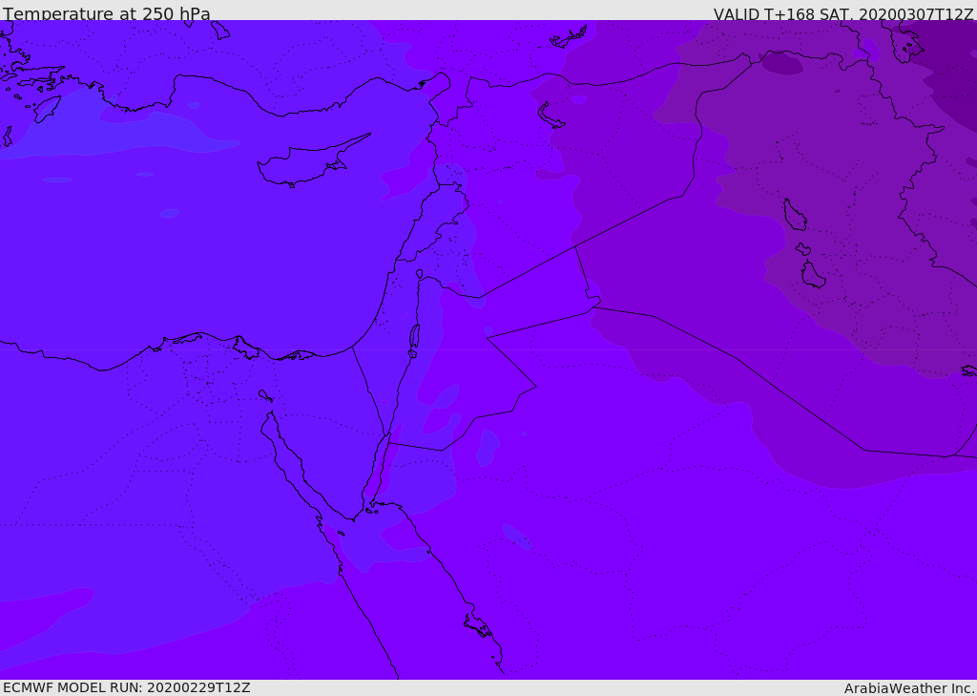Open the ArabiaWeather Inc. credit text
Image resolution: width=977 pixels, height=696 pixels.
point(909,688)
